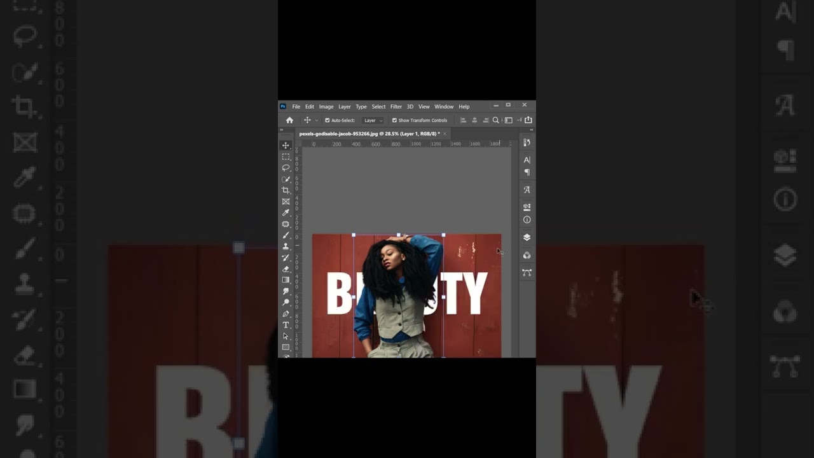Align right edges in options bar

pyautogui.click(x=485, y=120)
